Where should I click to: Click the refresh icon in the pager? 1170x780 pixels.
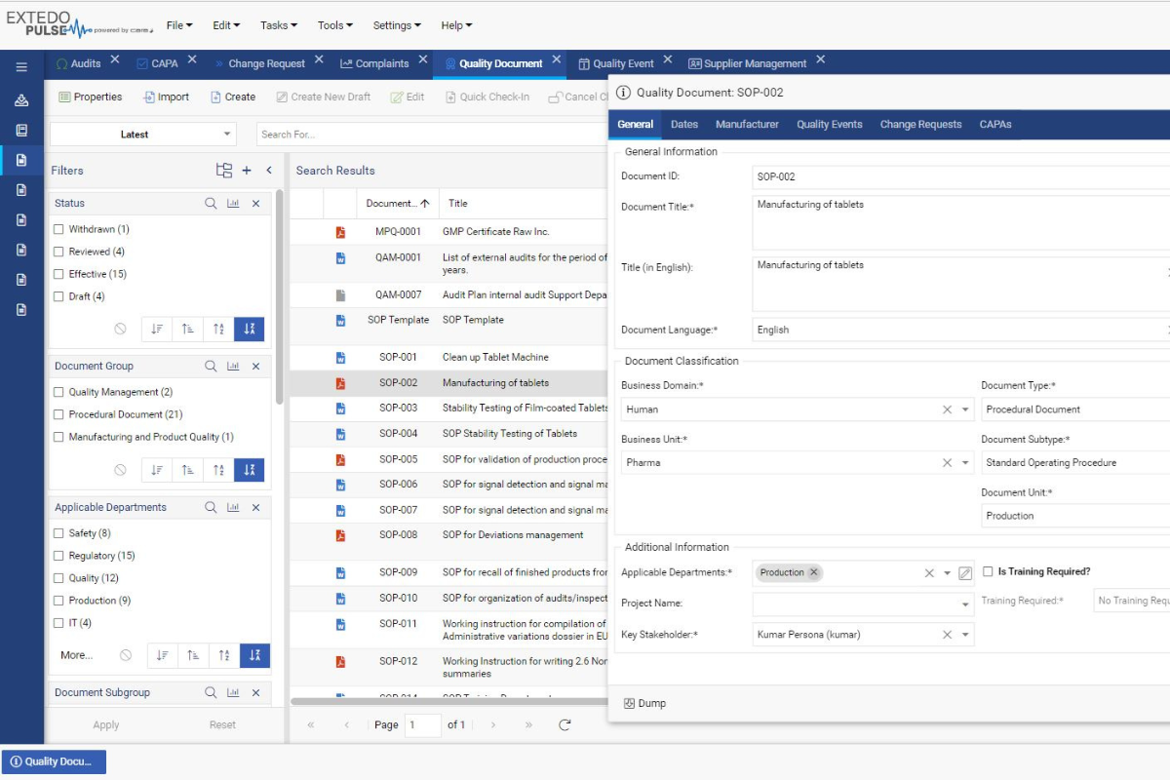point(565,724)
